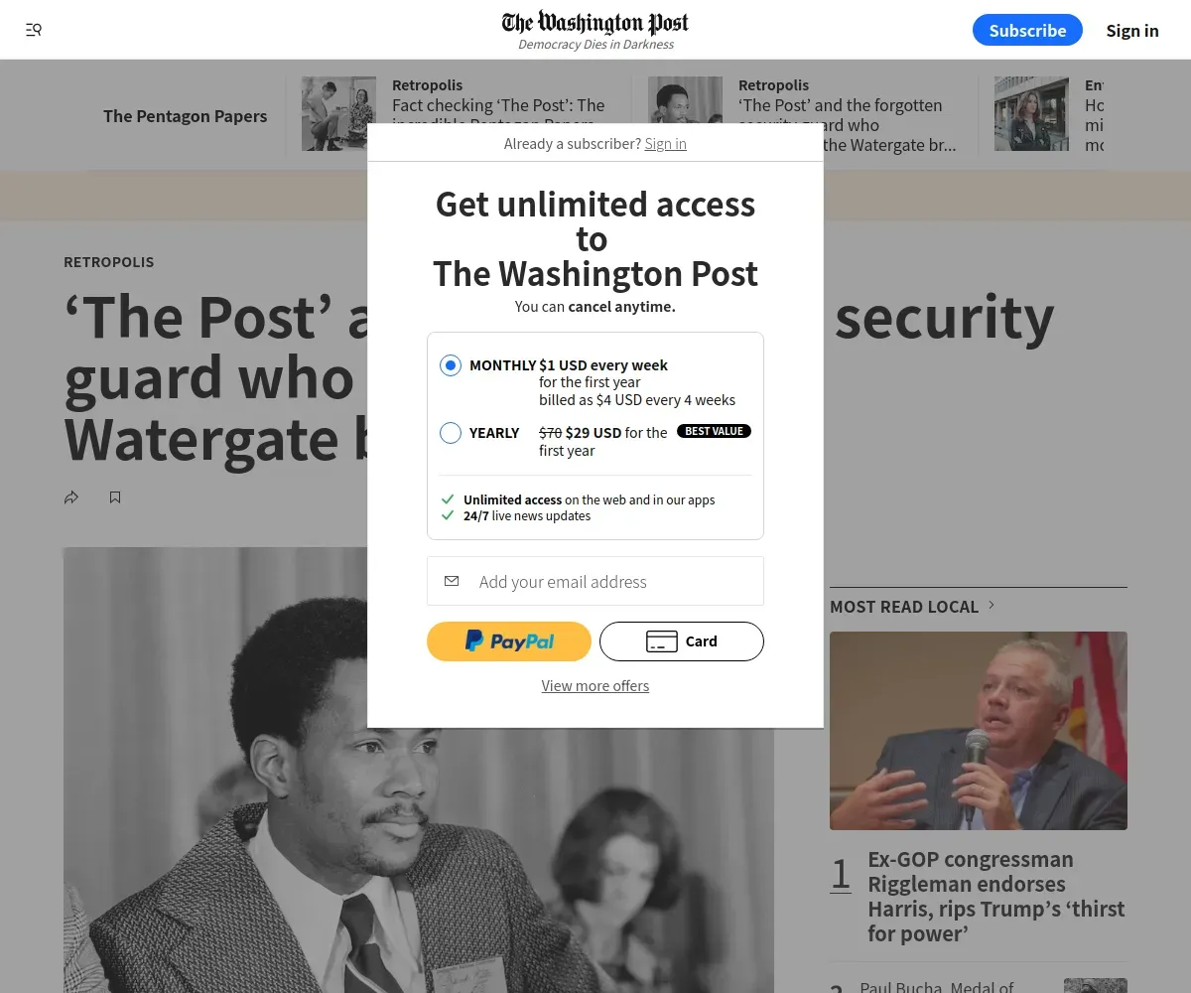Screen dimensions: 1191x993
Task: Click Sign in at top right
Action: [x=1132, y=30]
